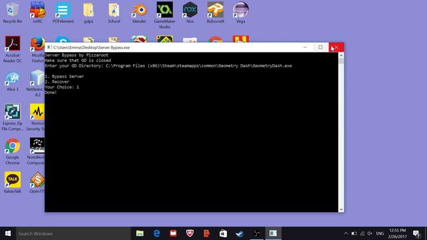The image size is (427, 240).
Task: Click the 'Done!' console output
Action: (51, 92)
